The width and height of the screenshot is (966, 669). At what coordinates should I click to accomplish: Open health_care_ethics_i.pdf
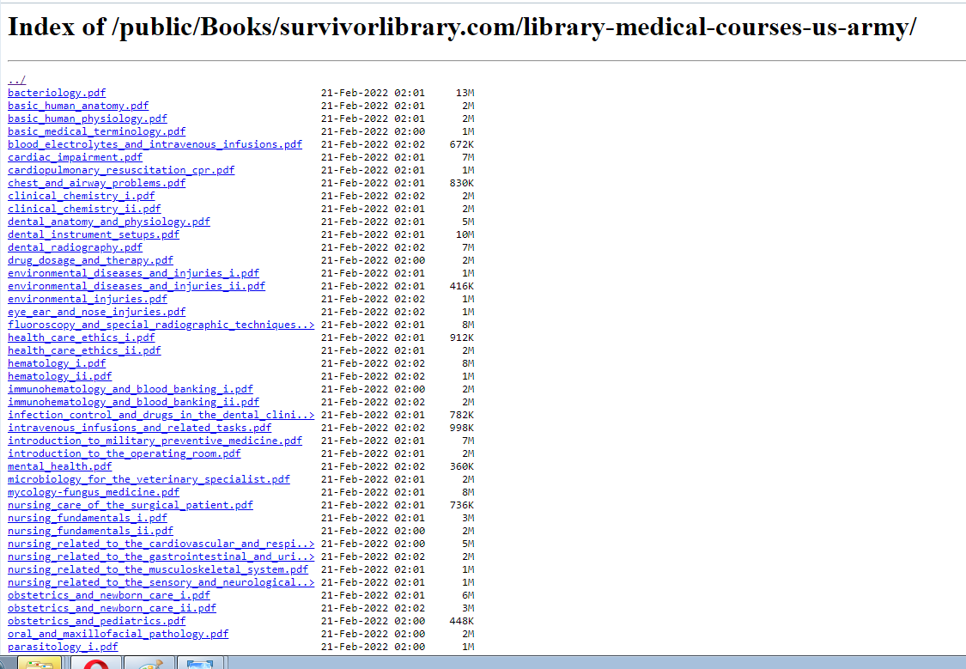click(82, 338)
